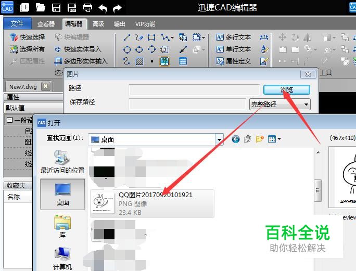356x271 pixels.
Task: Click the 保存路径 text field
Action: 187,104
